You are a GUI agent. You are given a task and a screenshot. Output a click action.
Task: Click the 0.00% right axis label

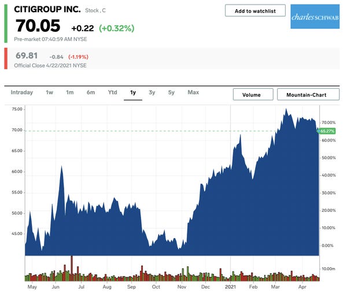point(327,245)
